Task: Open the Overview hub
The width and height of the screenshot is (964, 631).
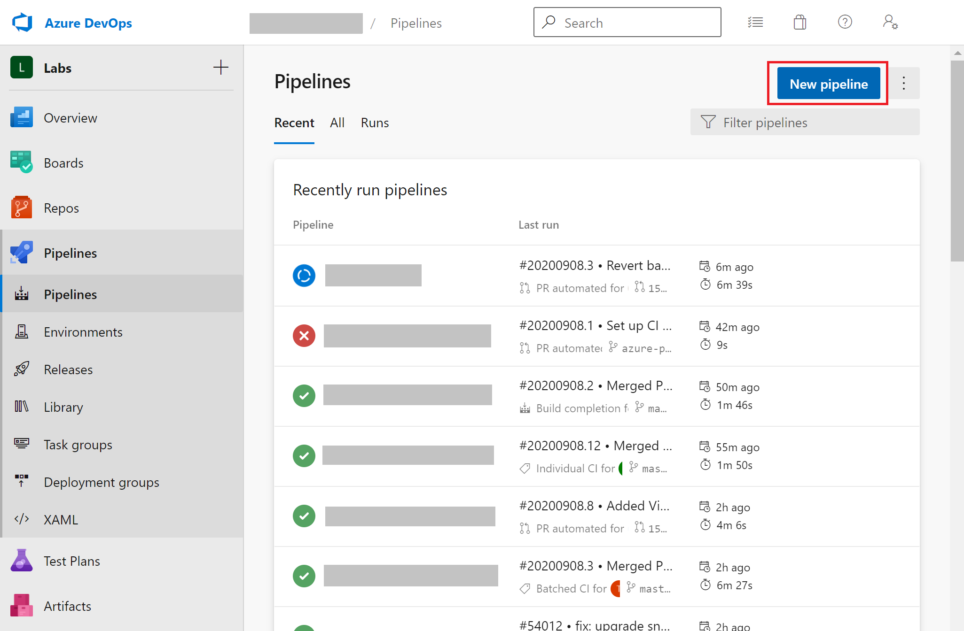Action: click(122, 118)
